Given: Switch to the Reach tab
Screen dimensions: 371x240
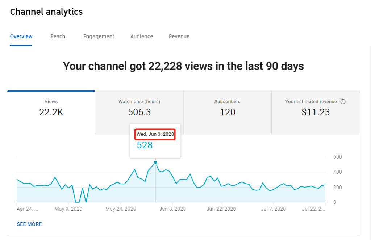Looking at the screenshot, I should point(58,37).
